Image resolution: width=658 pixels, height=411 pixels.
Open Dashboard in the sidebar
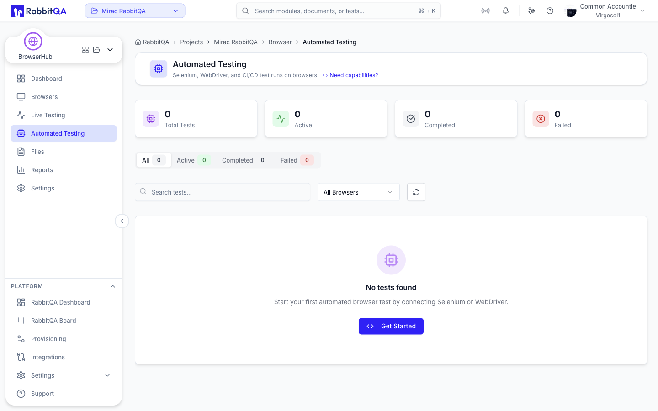64,79
